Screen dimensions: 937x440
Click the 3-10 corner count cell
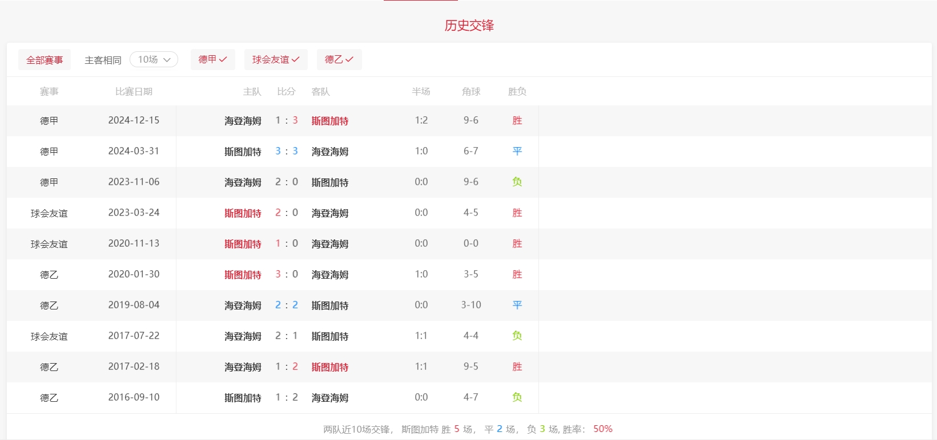[471, 305]
